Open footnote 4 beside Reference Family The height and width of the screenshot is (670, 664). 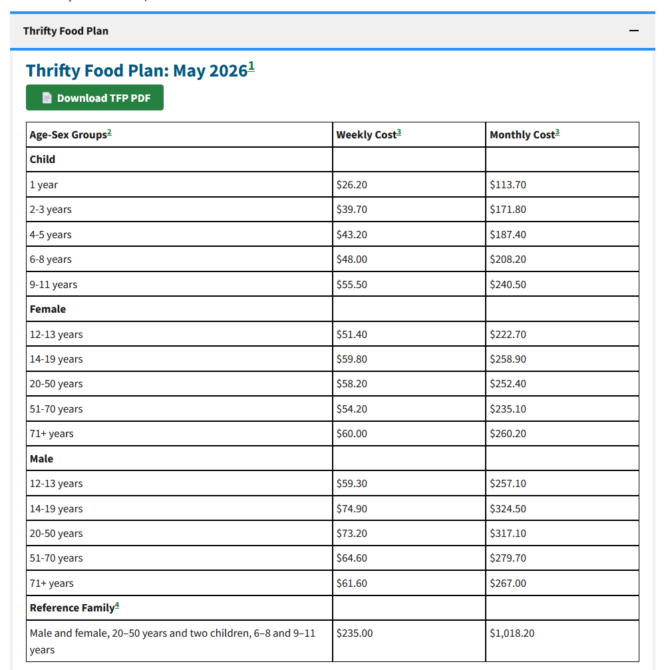tap(117, 605)
